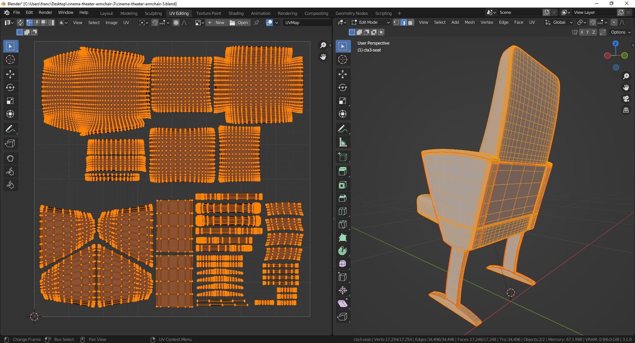Open the Edit Mode dropdown
The width and height of the screenshot is (635, 343).
(370, 22)
